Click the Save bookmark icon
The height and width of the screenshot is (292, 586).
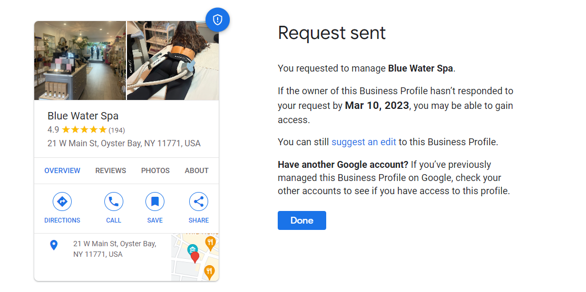pos(155,202)
